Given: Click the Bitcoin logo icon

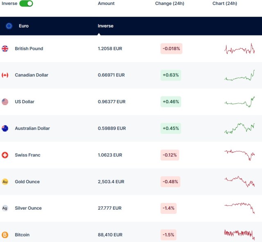Looking at the screenshot, I should (x=5, y=235).
